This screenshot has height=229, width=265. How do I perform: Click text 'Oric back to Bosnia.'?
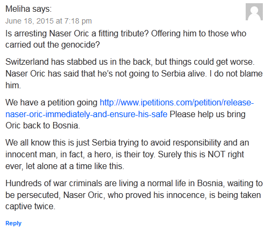[42, 125]
